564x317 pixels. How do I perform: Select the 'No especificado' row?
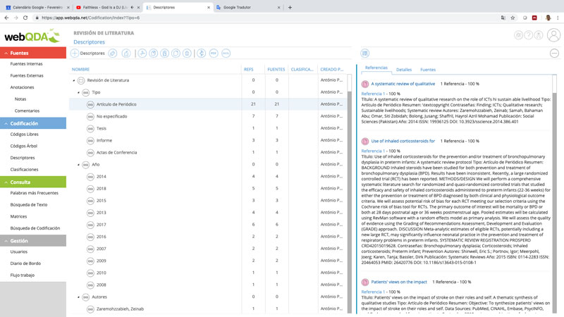pyautogui.click(x=209, y=116)
